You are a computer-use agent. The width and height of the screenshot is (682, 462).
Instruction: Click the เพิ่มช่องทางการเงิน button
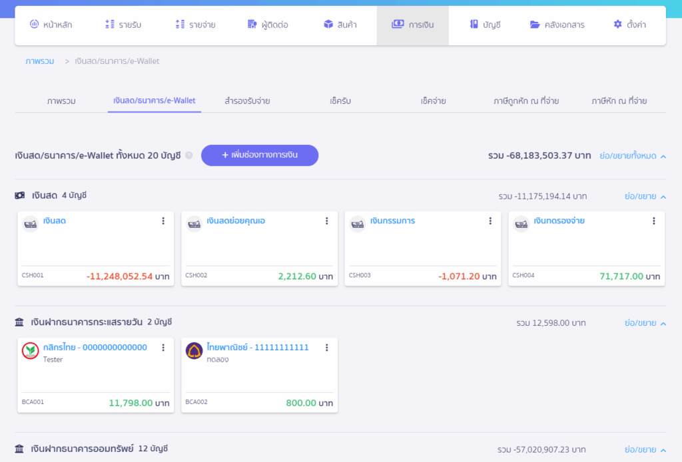[260, 155]
